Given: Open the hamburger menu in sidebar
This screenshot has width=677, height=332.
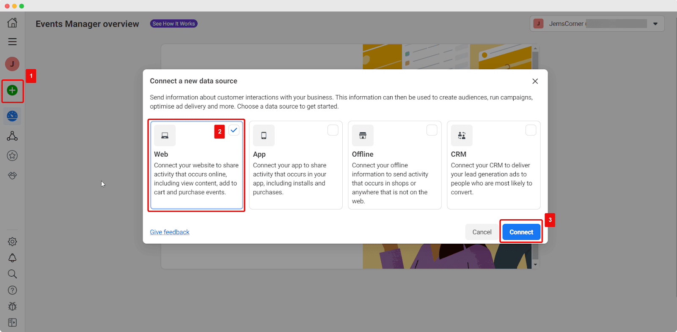Looking at the screenshot, I should coord(12,42).
